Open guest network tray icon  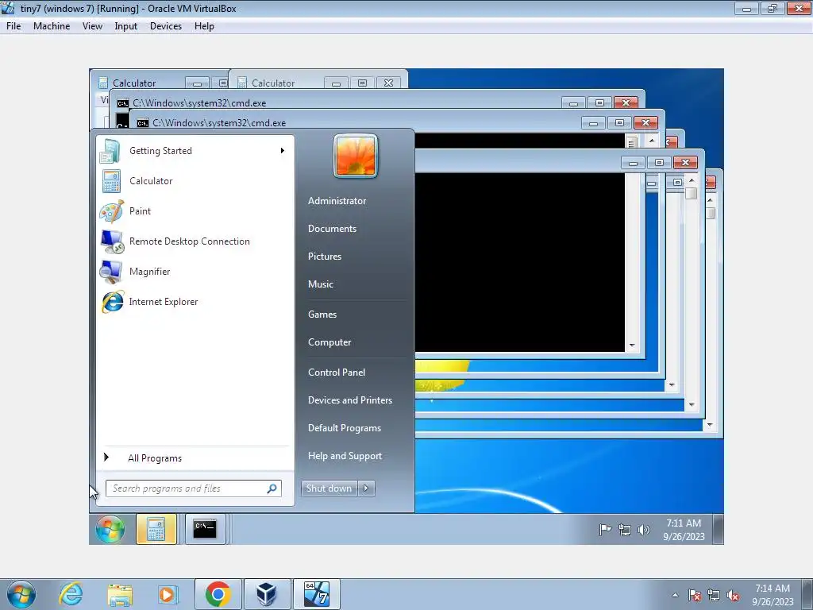(625, 530)
